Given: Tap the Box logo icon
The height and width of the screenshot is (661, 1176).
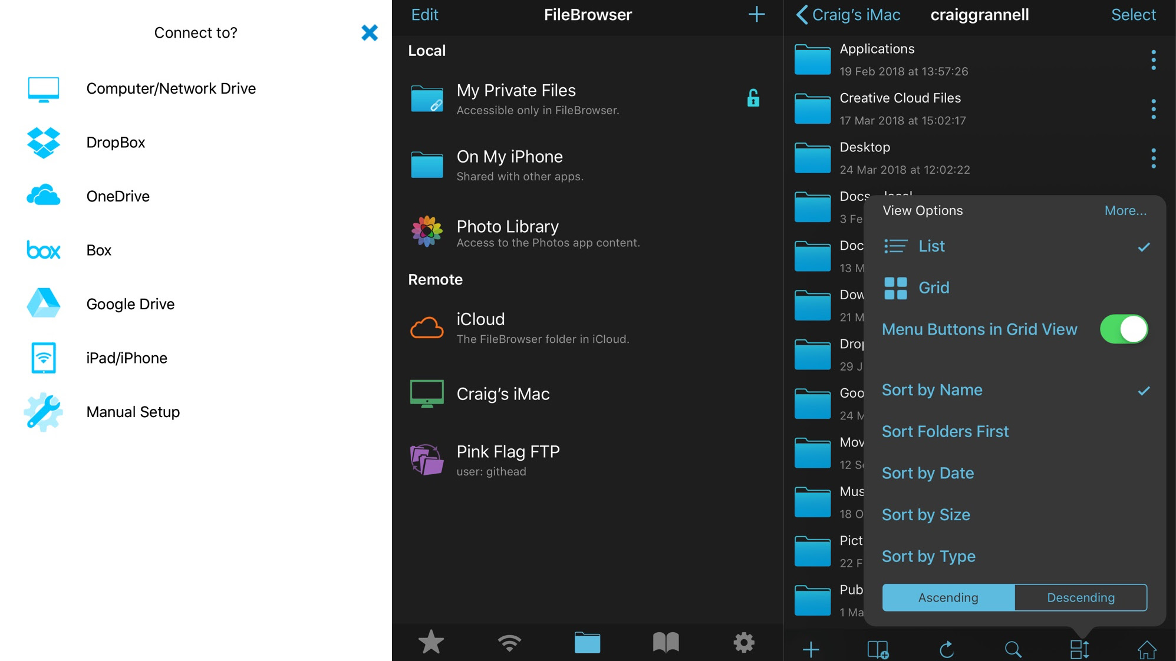Looking at the screenshot, I should [x=44, y=250].
